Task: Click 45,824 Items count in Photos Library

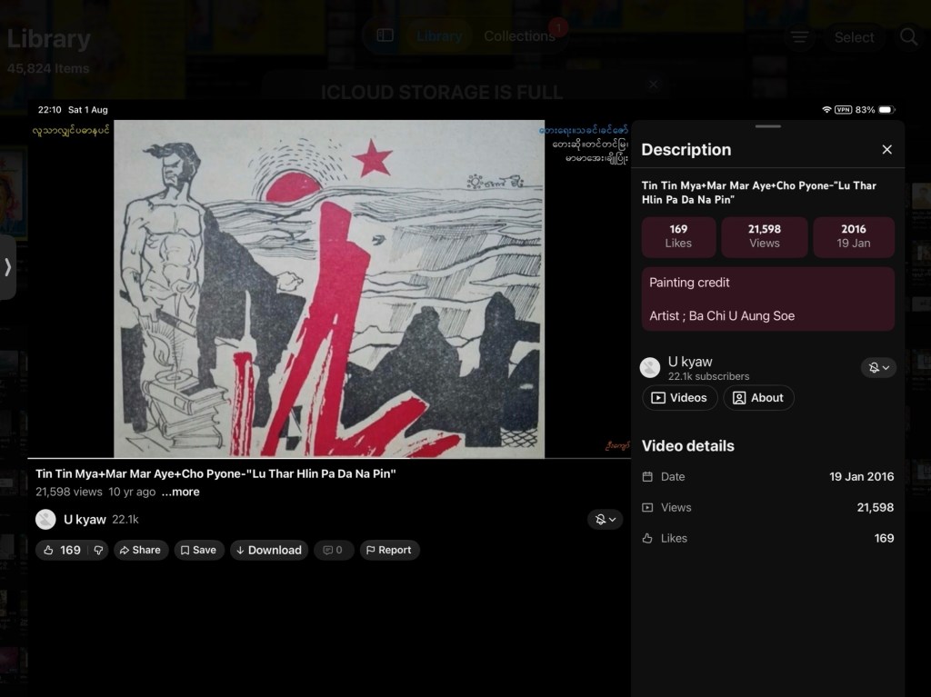Action: (x=48, y=68)
